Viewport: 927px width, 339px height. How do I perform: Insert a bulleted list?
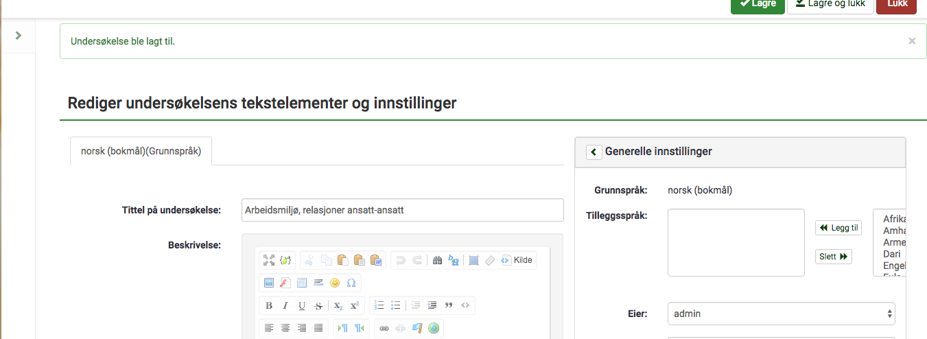pos(395,305)
